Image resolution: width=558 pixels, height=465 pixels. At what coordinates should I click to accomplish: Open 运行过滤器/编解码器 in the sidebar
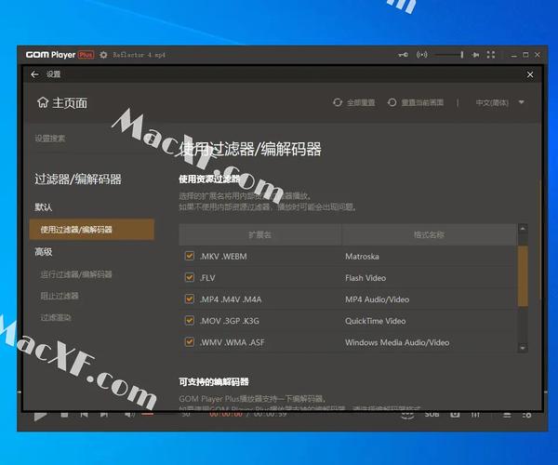(76, 274)
